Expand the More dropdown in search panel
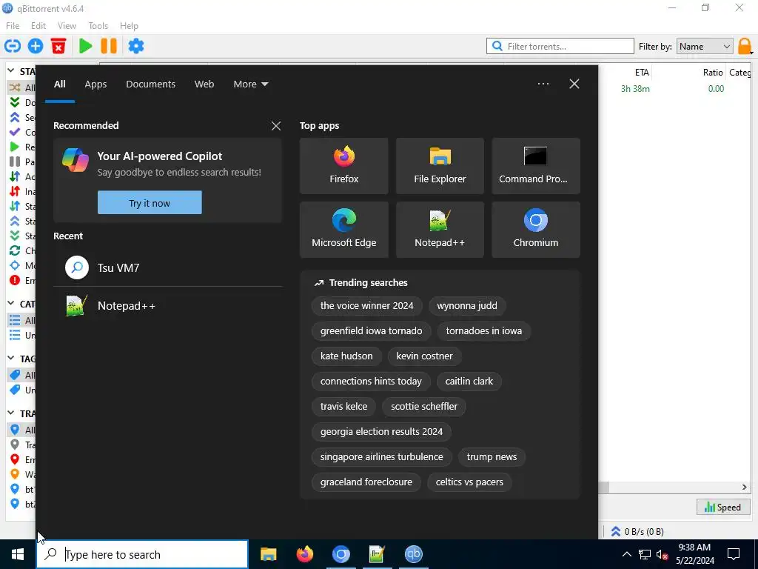The height and width of the screenshot is (569, 758). point(250,84)
